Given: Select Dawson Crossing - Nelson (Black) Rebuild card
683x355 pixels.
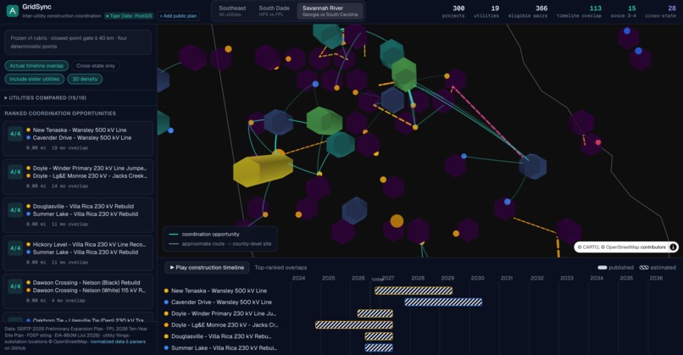Looking at the screenshot, I should 78,291.
